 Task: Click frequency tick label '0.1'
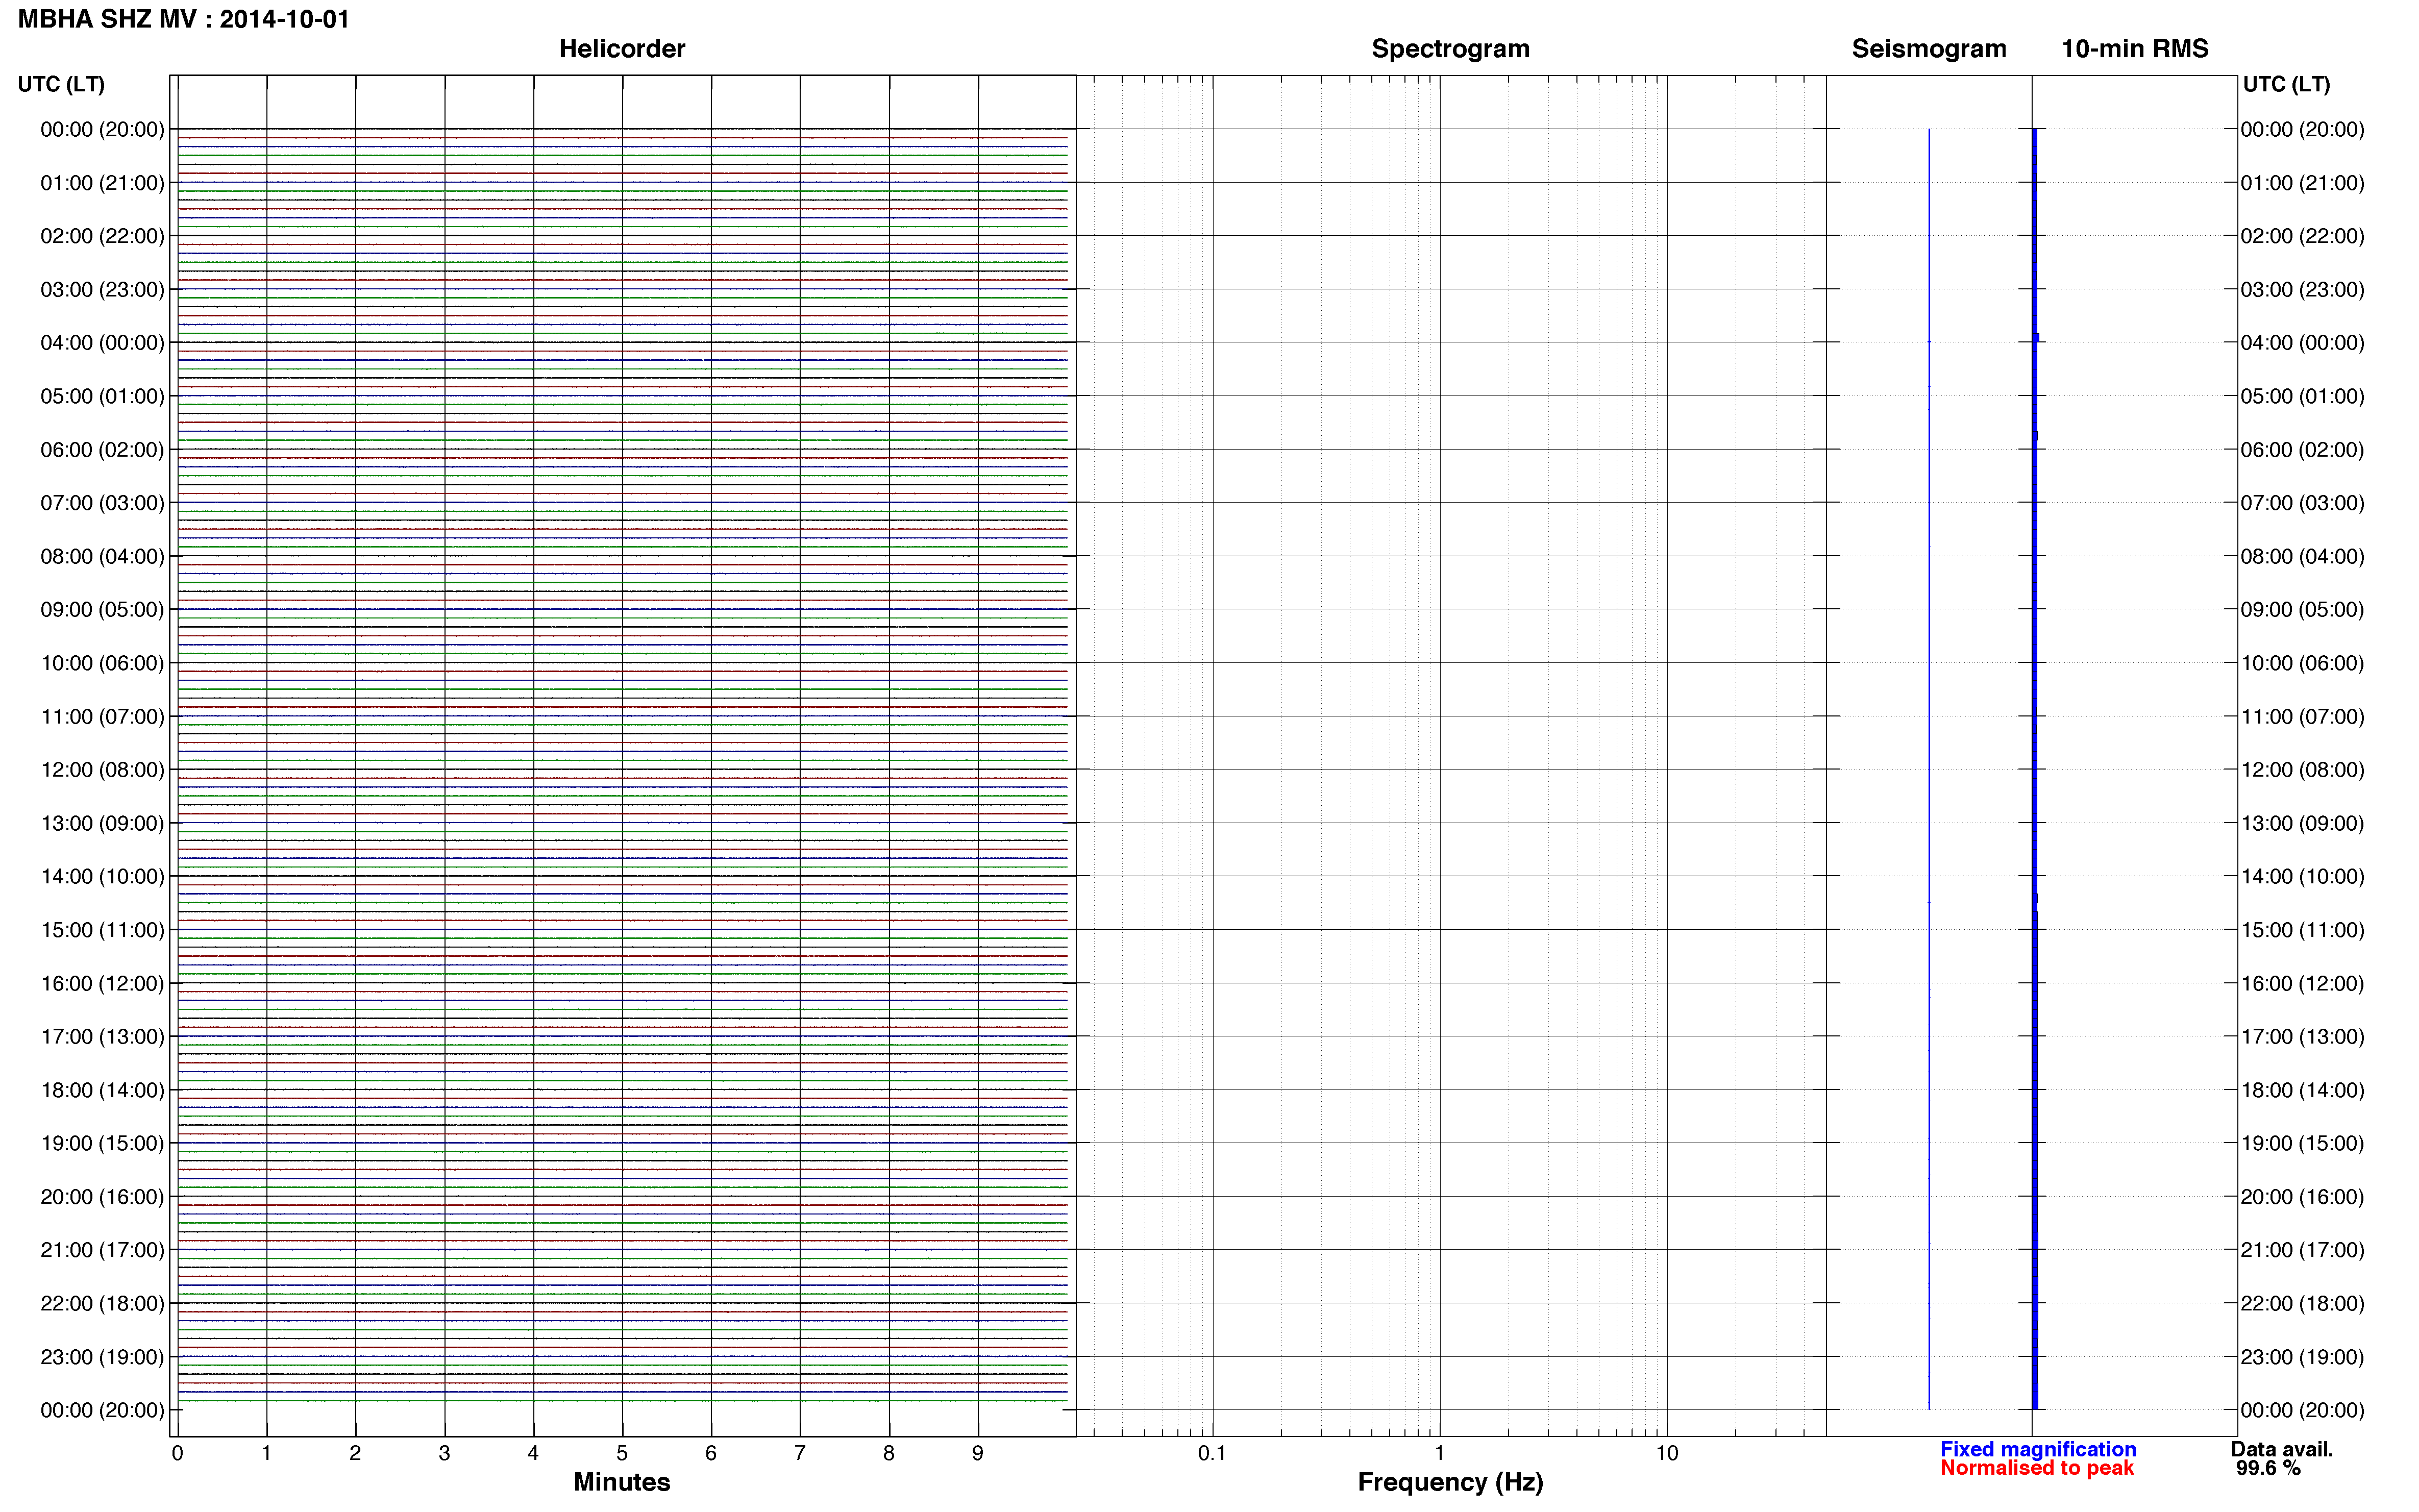pyautogui.click(x=1212, y=1453)
